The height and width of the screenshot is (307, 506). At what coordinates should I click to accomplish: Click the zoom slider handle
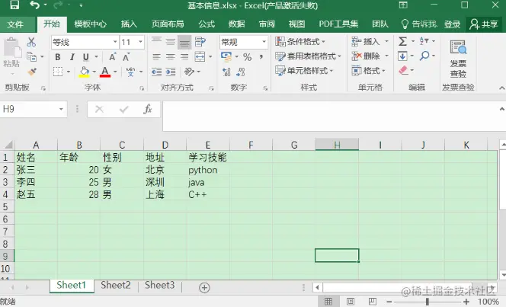click(x=428, y=302)
